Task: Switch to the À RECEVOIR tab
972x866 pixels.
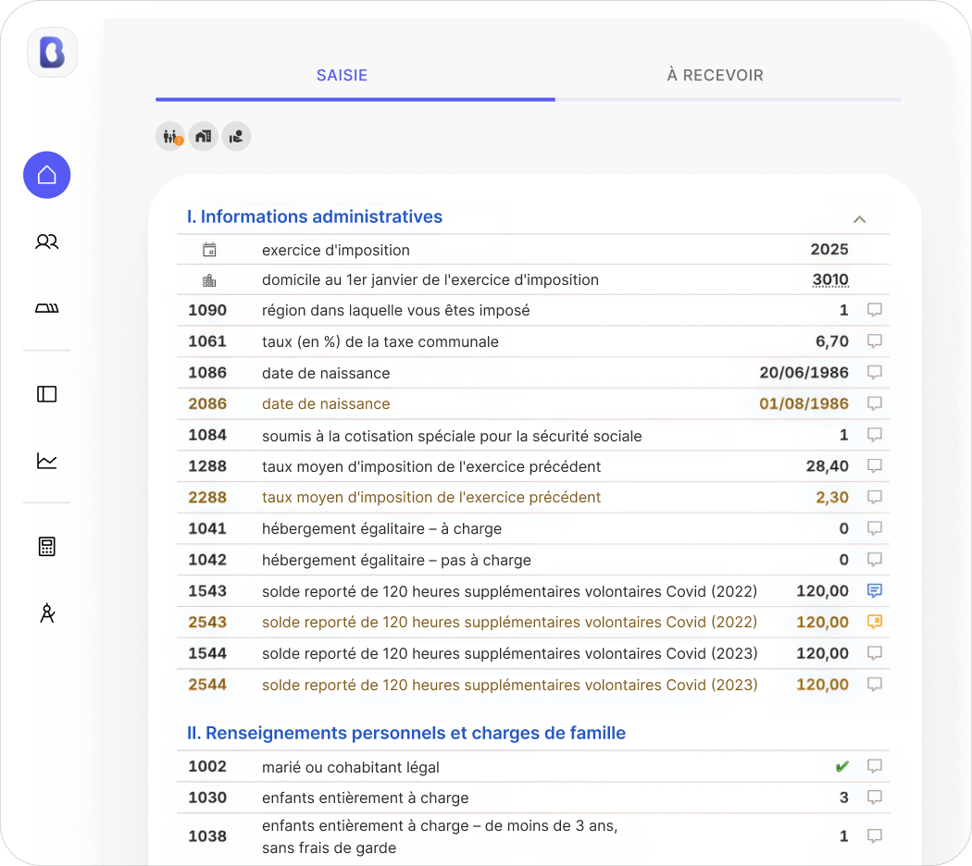Action: (715, 75)
